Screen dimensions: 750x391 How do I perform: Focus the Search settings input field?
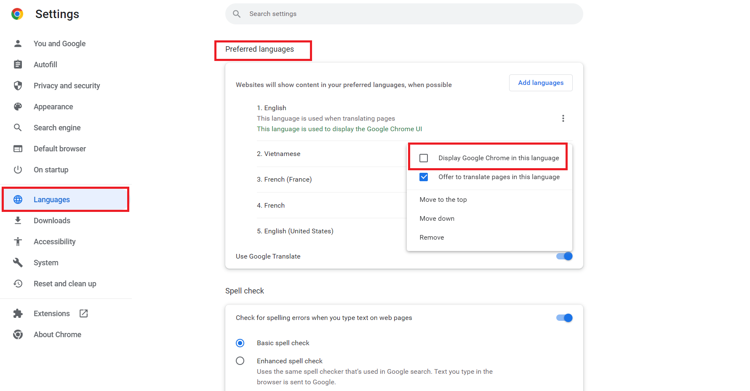point(404,14)
